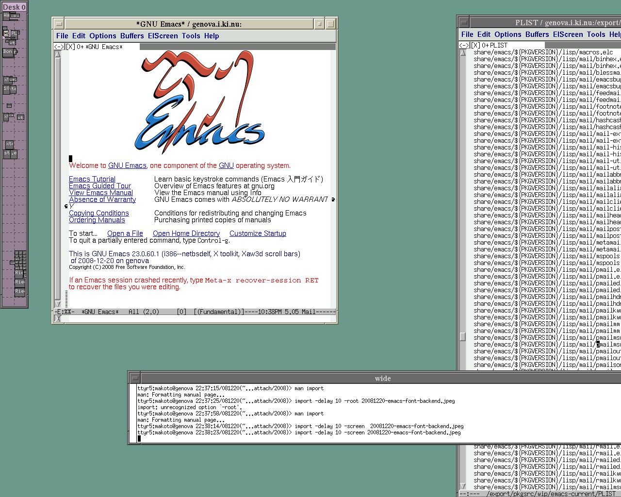The width and height of the screenshot is (621, 497).
Task: Click the scrollbar up arrow in GNU Emacs
Action: 58,54
